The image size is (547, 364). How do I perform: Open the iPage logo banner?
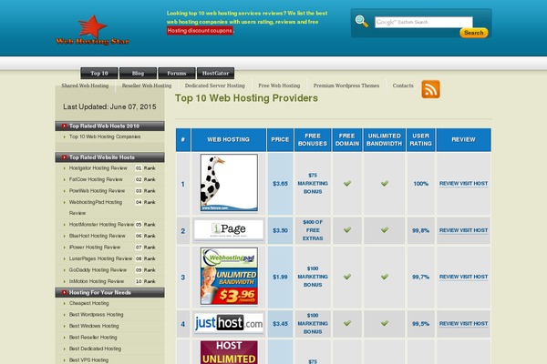click(x=229, y=229)
